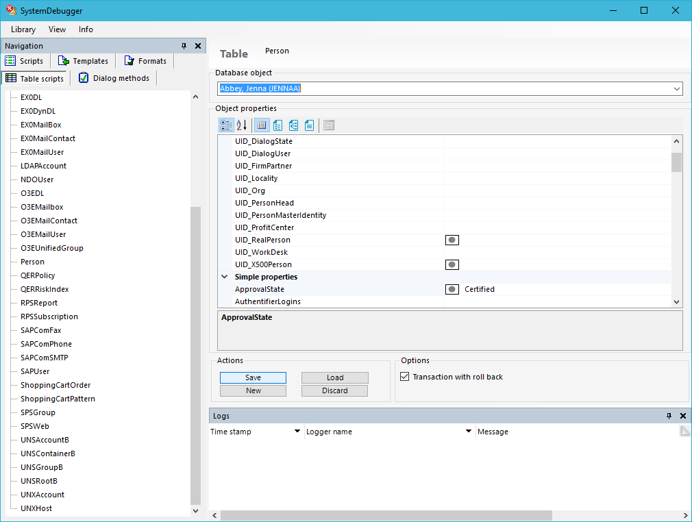
Task: Switch to the Dialog methods tab
Action: tap(114, 78)
